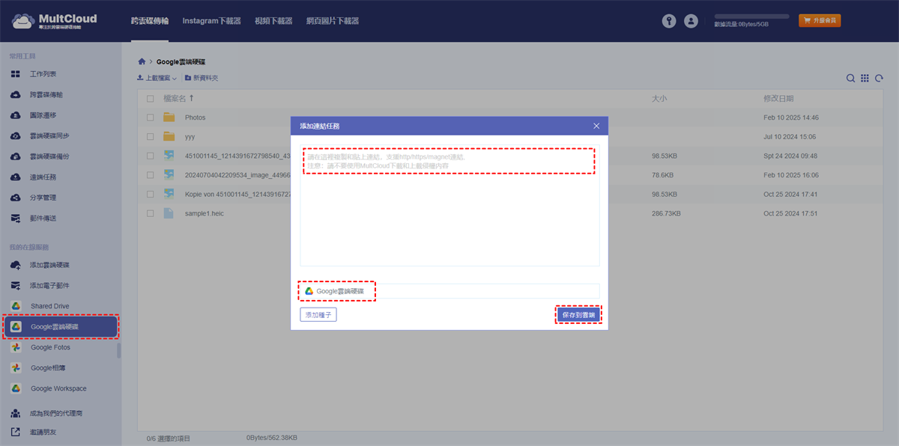Image resolution: width=899 pixels, height=446 pixels.
Task: Sort by 修改日期 column header
Action: [x=778, y=98]
